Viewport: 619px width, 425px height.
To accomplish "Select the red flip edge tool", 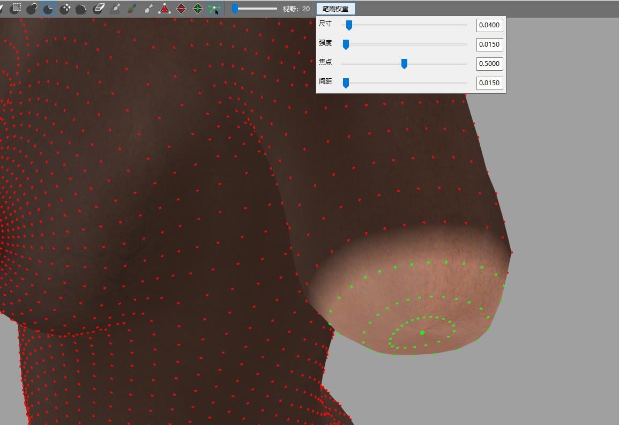I will point(181,9).
